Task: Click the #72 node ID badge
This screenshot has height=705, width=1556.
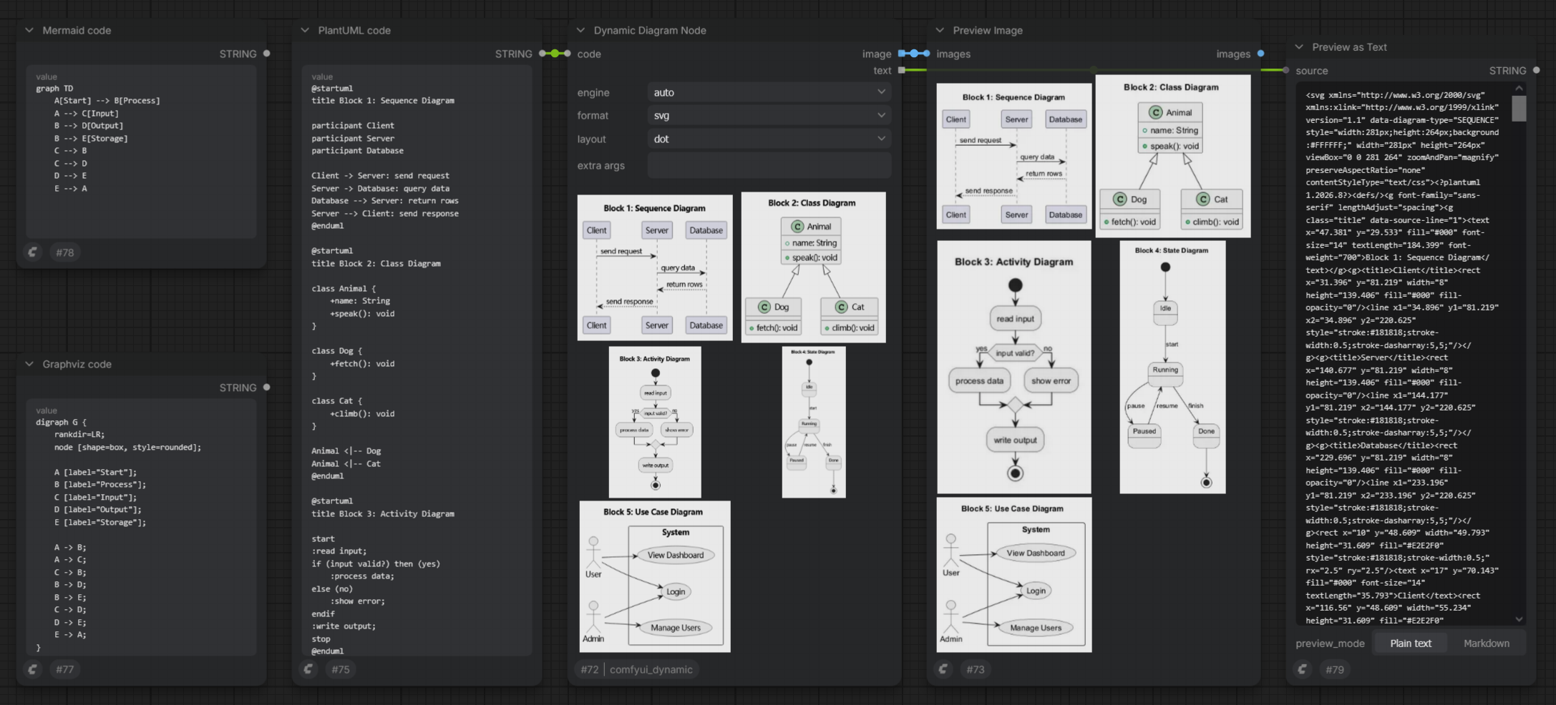Action: tap(590, 669)
